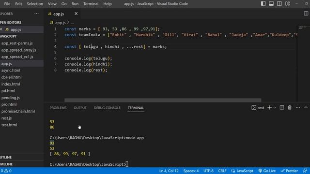The width and height of the screenshot is (310, 174).
Task: Select the Terminal panel tab
Action: [x=136, y=108]
